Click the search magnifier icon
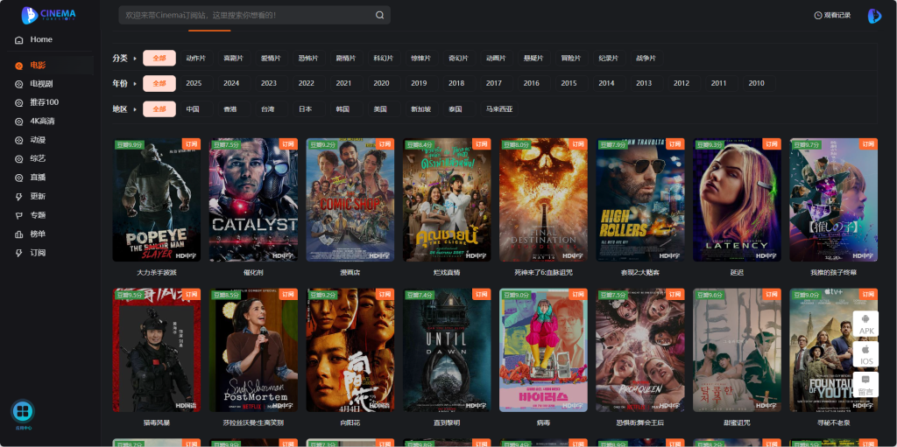Viewport: 897px width, 447px height. (380, 16)
